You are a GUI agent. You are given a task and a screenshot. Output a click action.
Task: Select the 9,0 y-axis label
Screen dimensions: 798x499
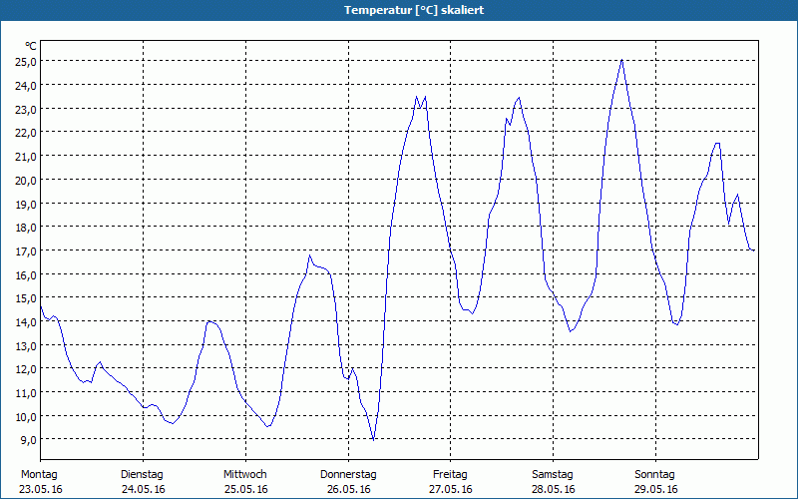[28, 440]
